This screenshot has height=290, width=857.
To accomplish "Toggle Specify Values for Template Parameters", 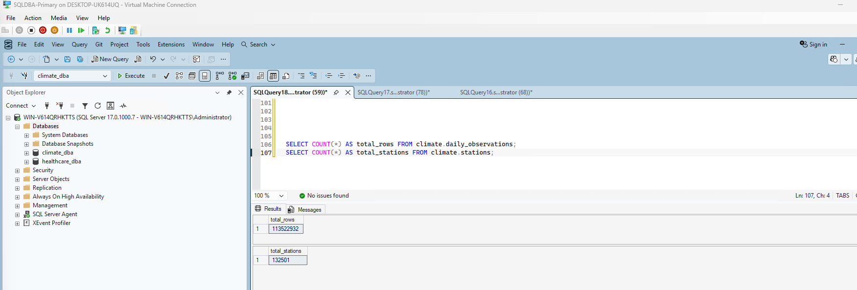I will 357,76.
